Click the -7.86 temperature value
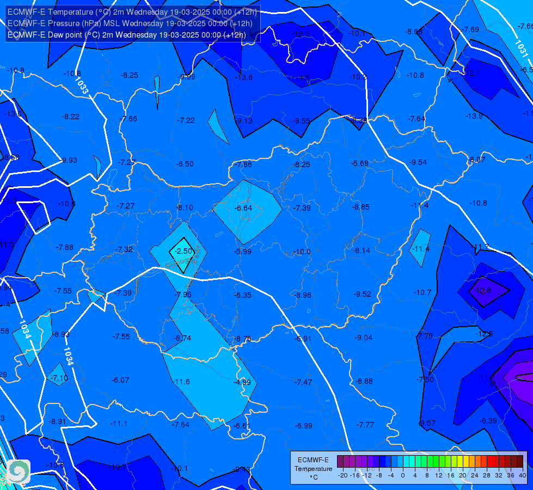 pos(243,164)
